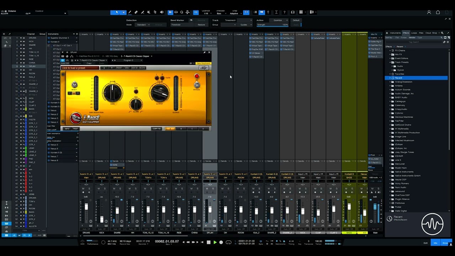The image size is (455, 256).
Task: Select the Listen speaker tool
Action: [162, 12]
